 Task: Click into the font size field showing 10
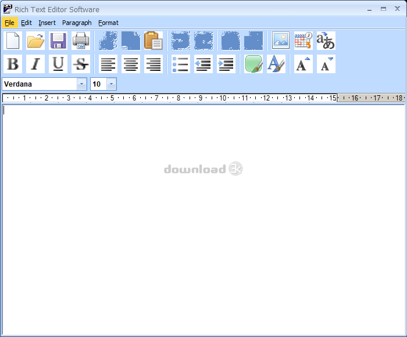pyautogui.click(x=99, y=84)
